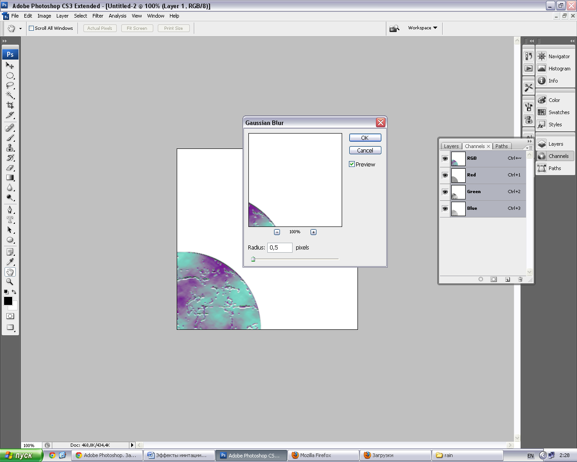Open the Navigator panel
The height and width of the screenshot is (462, 577).
pos(555,56)
